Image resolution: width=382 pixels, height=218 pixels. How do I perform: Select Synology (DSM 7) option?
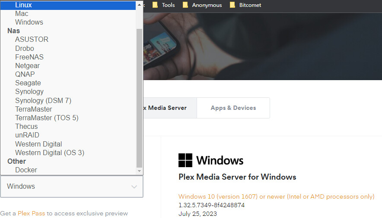coord(68,100)
